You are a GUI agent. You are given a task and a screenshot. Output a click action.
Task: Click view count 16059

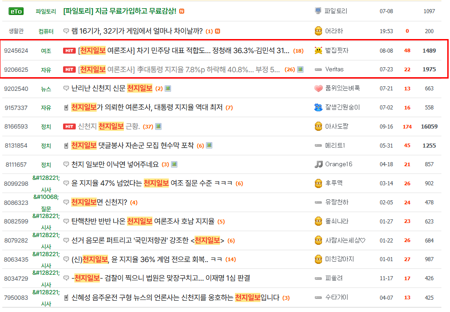(x=429, y=126)
